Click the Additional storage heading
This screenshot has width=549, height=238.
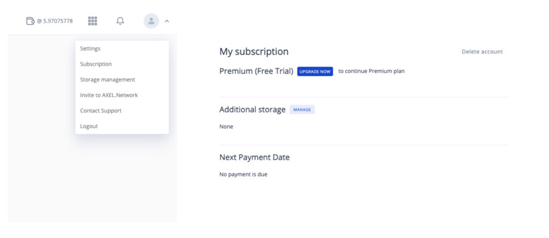(253, 110)
